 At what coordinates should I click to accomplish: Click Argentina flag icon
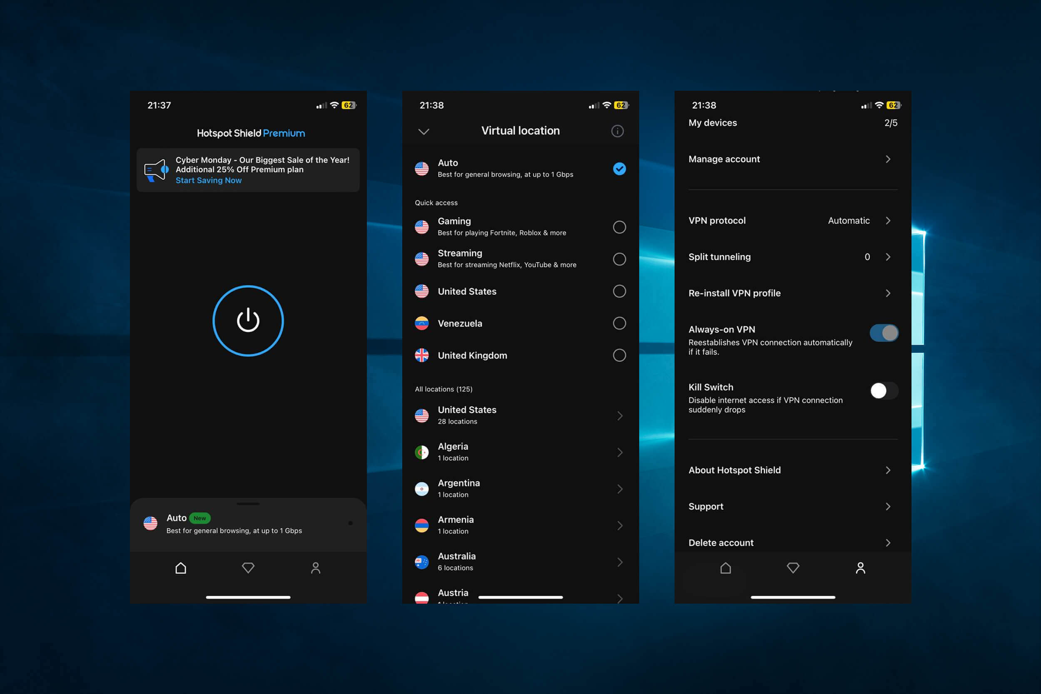click(x=421, y=489)
